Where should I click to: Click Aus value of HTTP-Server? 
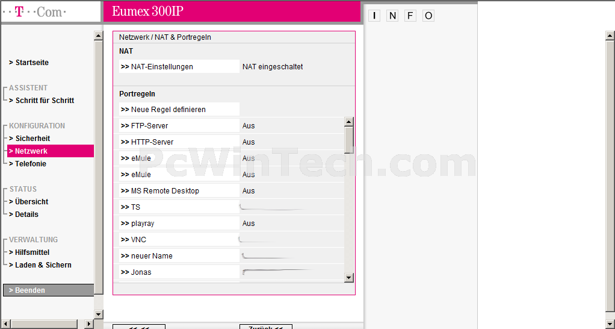249,142
